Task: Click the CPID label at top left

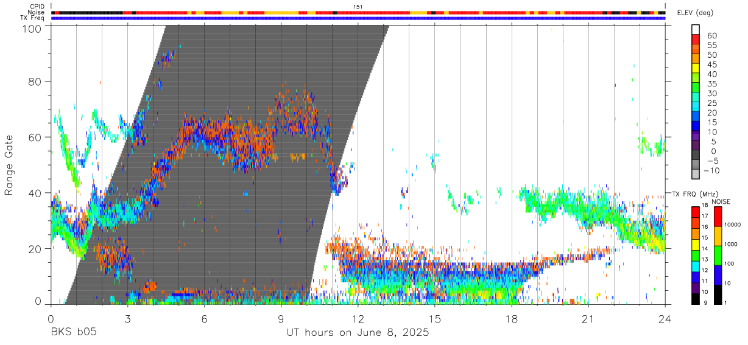Action: [38, 6]
